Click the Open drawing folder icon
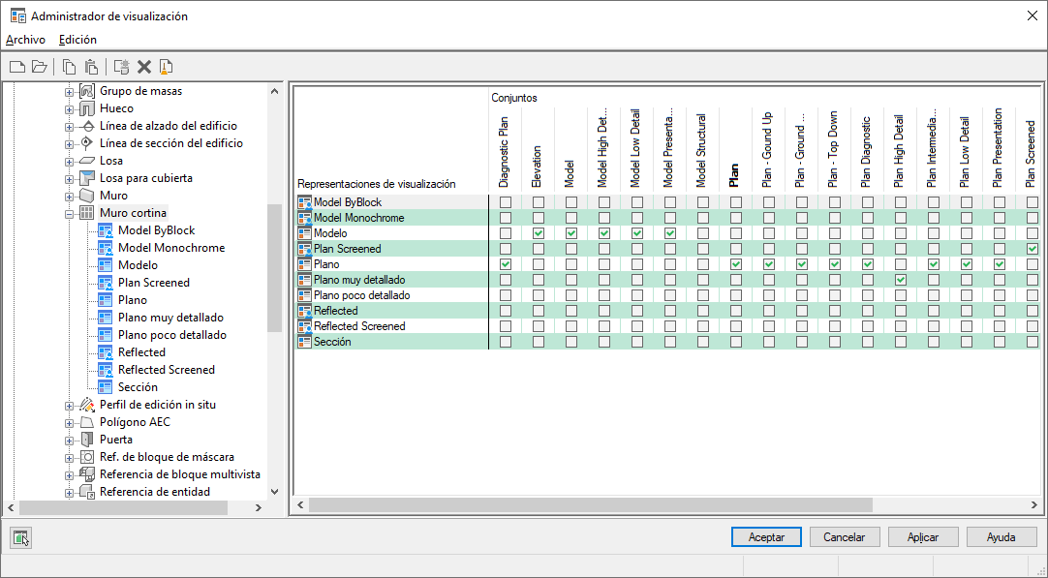 coord(40,66)
